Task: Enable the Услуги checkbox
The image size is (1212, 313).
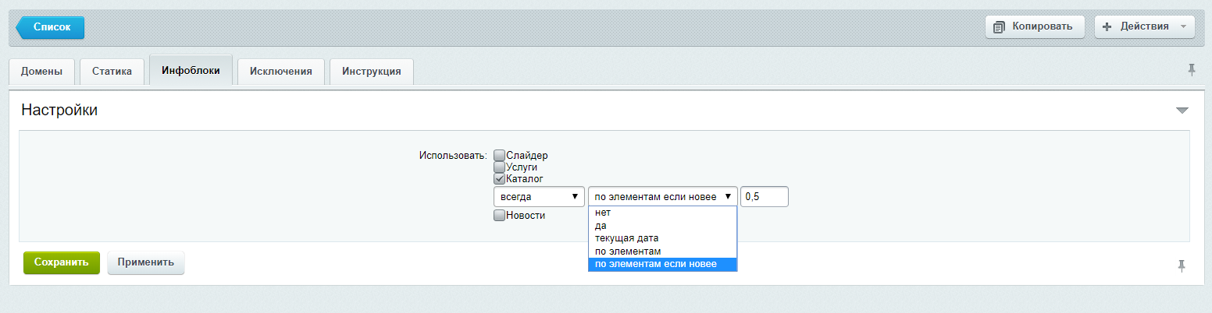Action: pyautogui.click(x=500, y=167)
